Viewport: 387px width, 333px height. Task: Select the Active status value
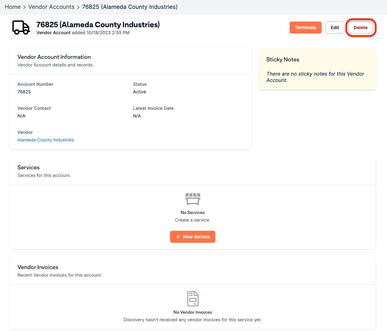pyautogui.click(x=140, y=92)
